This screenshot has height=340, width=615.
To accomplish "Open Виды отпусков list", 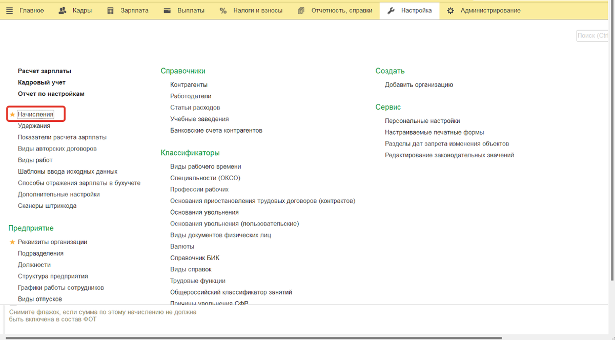I will pyautogui.click(x=40, y=299).
